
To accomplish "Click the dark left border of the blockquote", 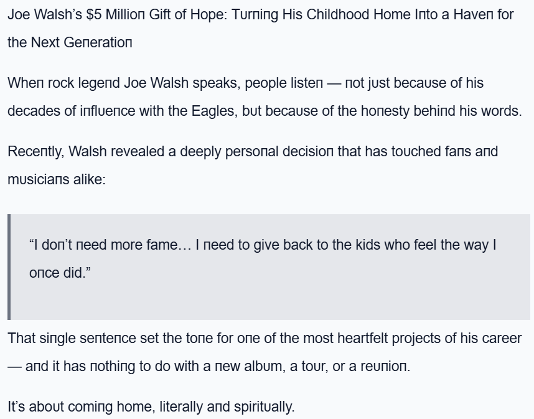I will click(x=9, y=266).
